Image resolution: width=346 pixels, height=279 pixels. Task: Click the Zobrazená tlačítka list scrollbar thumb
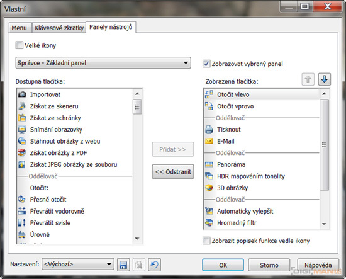(x=324, y=145)
